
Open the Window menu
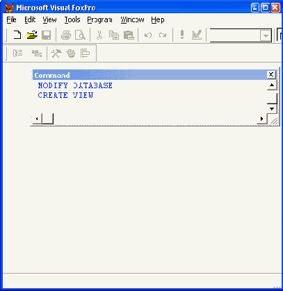point(132,20)
